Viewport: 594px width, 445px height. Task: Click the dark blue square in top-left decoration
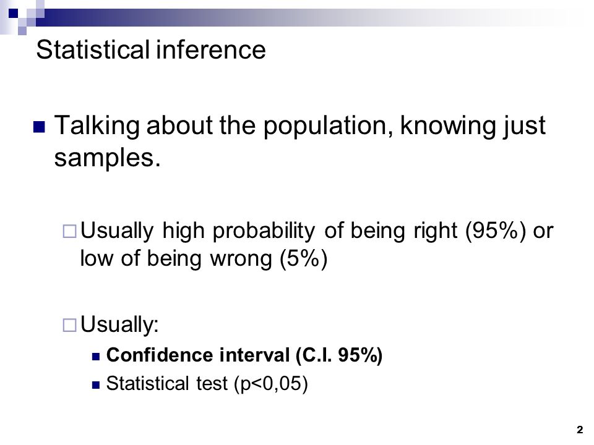point(13,14)
